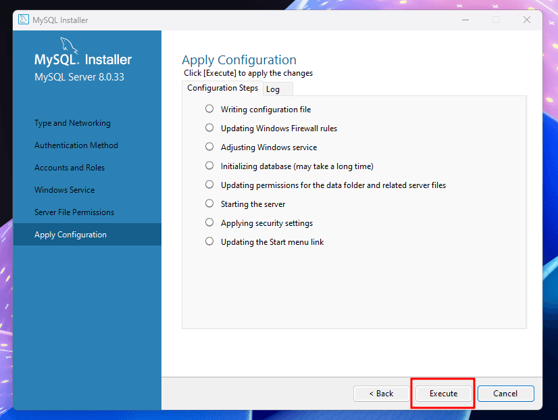Click the disabled maximize window button

pyautogui.click(x=496, y=20)
